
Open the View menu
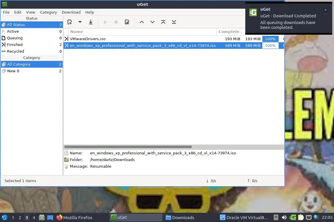(30, 12)
